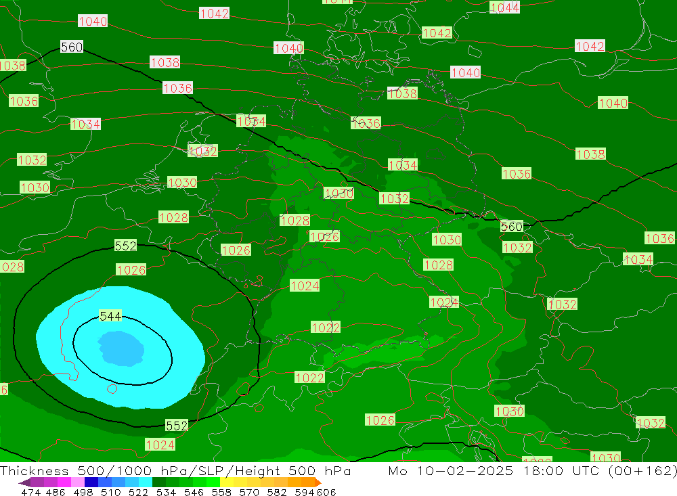Click the '486' legend value
The image size is (677, 496).
click(56, 493)
